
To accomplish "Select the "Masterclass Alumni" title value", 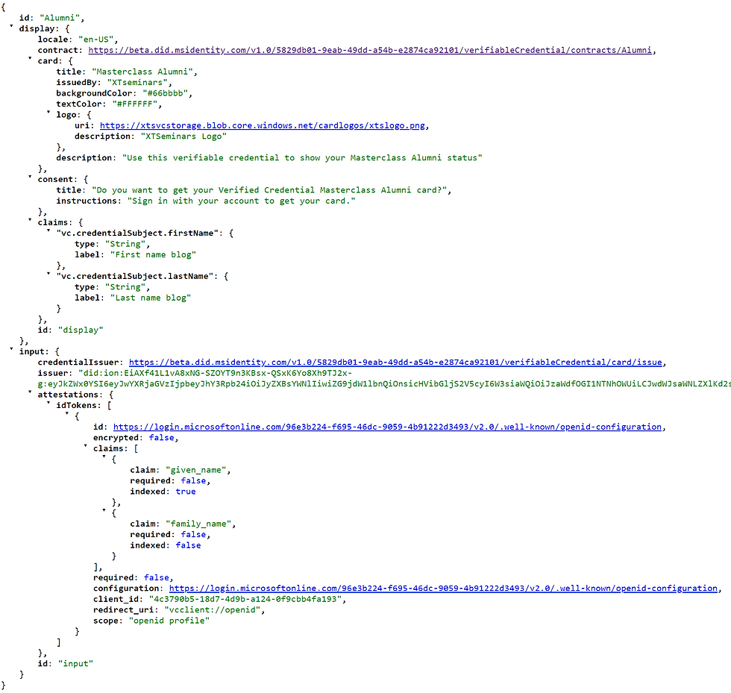I will (142, 72).
